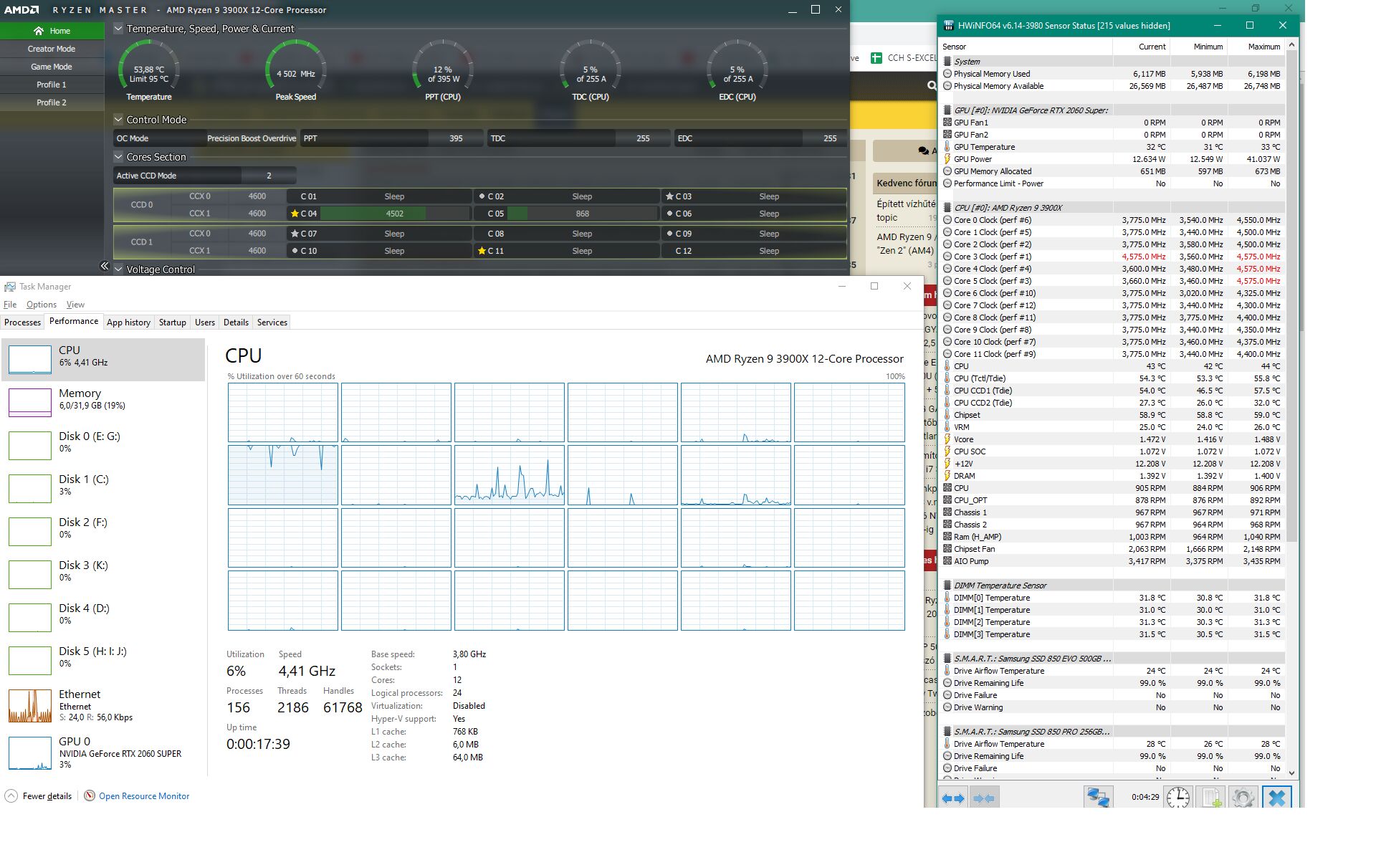
Task: Click star icon beside core C 04
Action: (295, 214)
